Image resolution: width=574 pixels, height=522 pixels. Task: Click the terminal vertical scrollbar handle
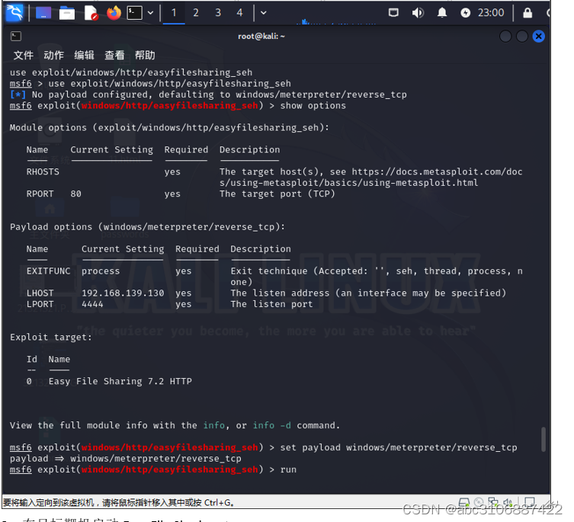[544, 439]
